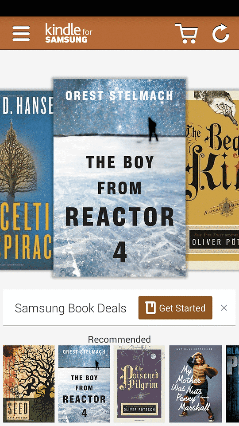Tap the bookmark icon inside Get Started

click(150, 308)
